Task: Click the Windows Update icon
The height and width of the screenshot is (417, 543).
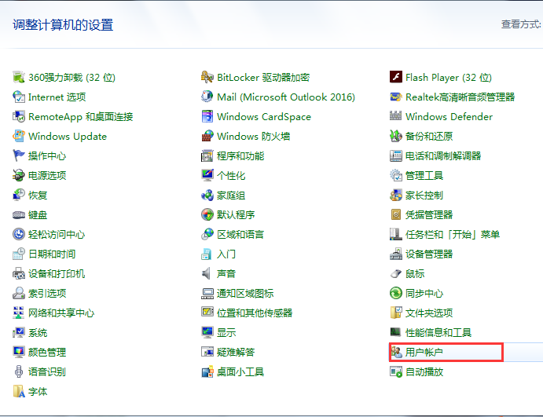Action: 19,137
